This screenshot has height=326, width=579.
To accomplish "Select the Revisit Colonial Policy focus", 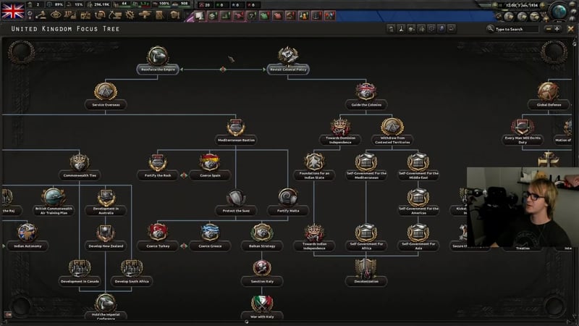I will point(288,60).
